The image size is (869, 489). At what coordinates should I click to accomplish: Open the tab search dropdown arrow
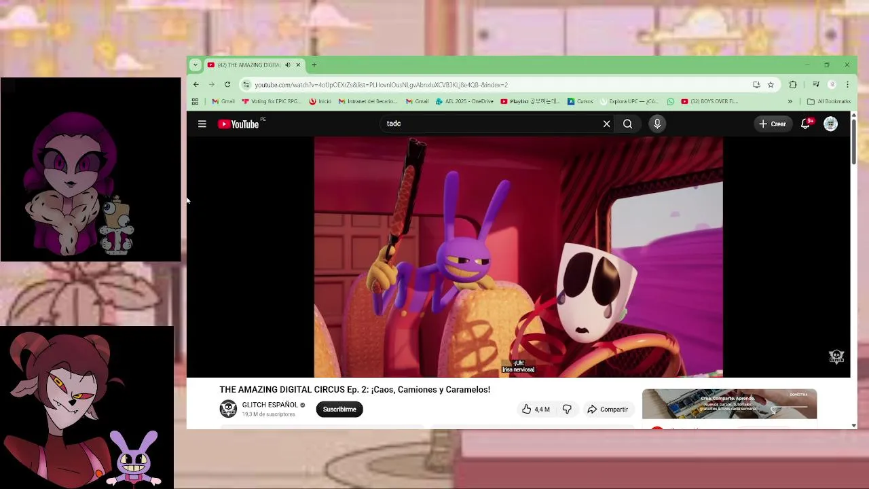[x=195, y=65]
